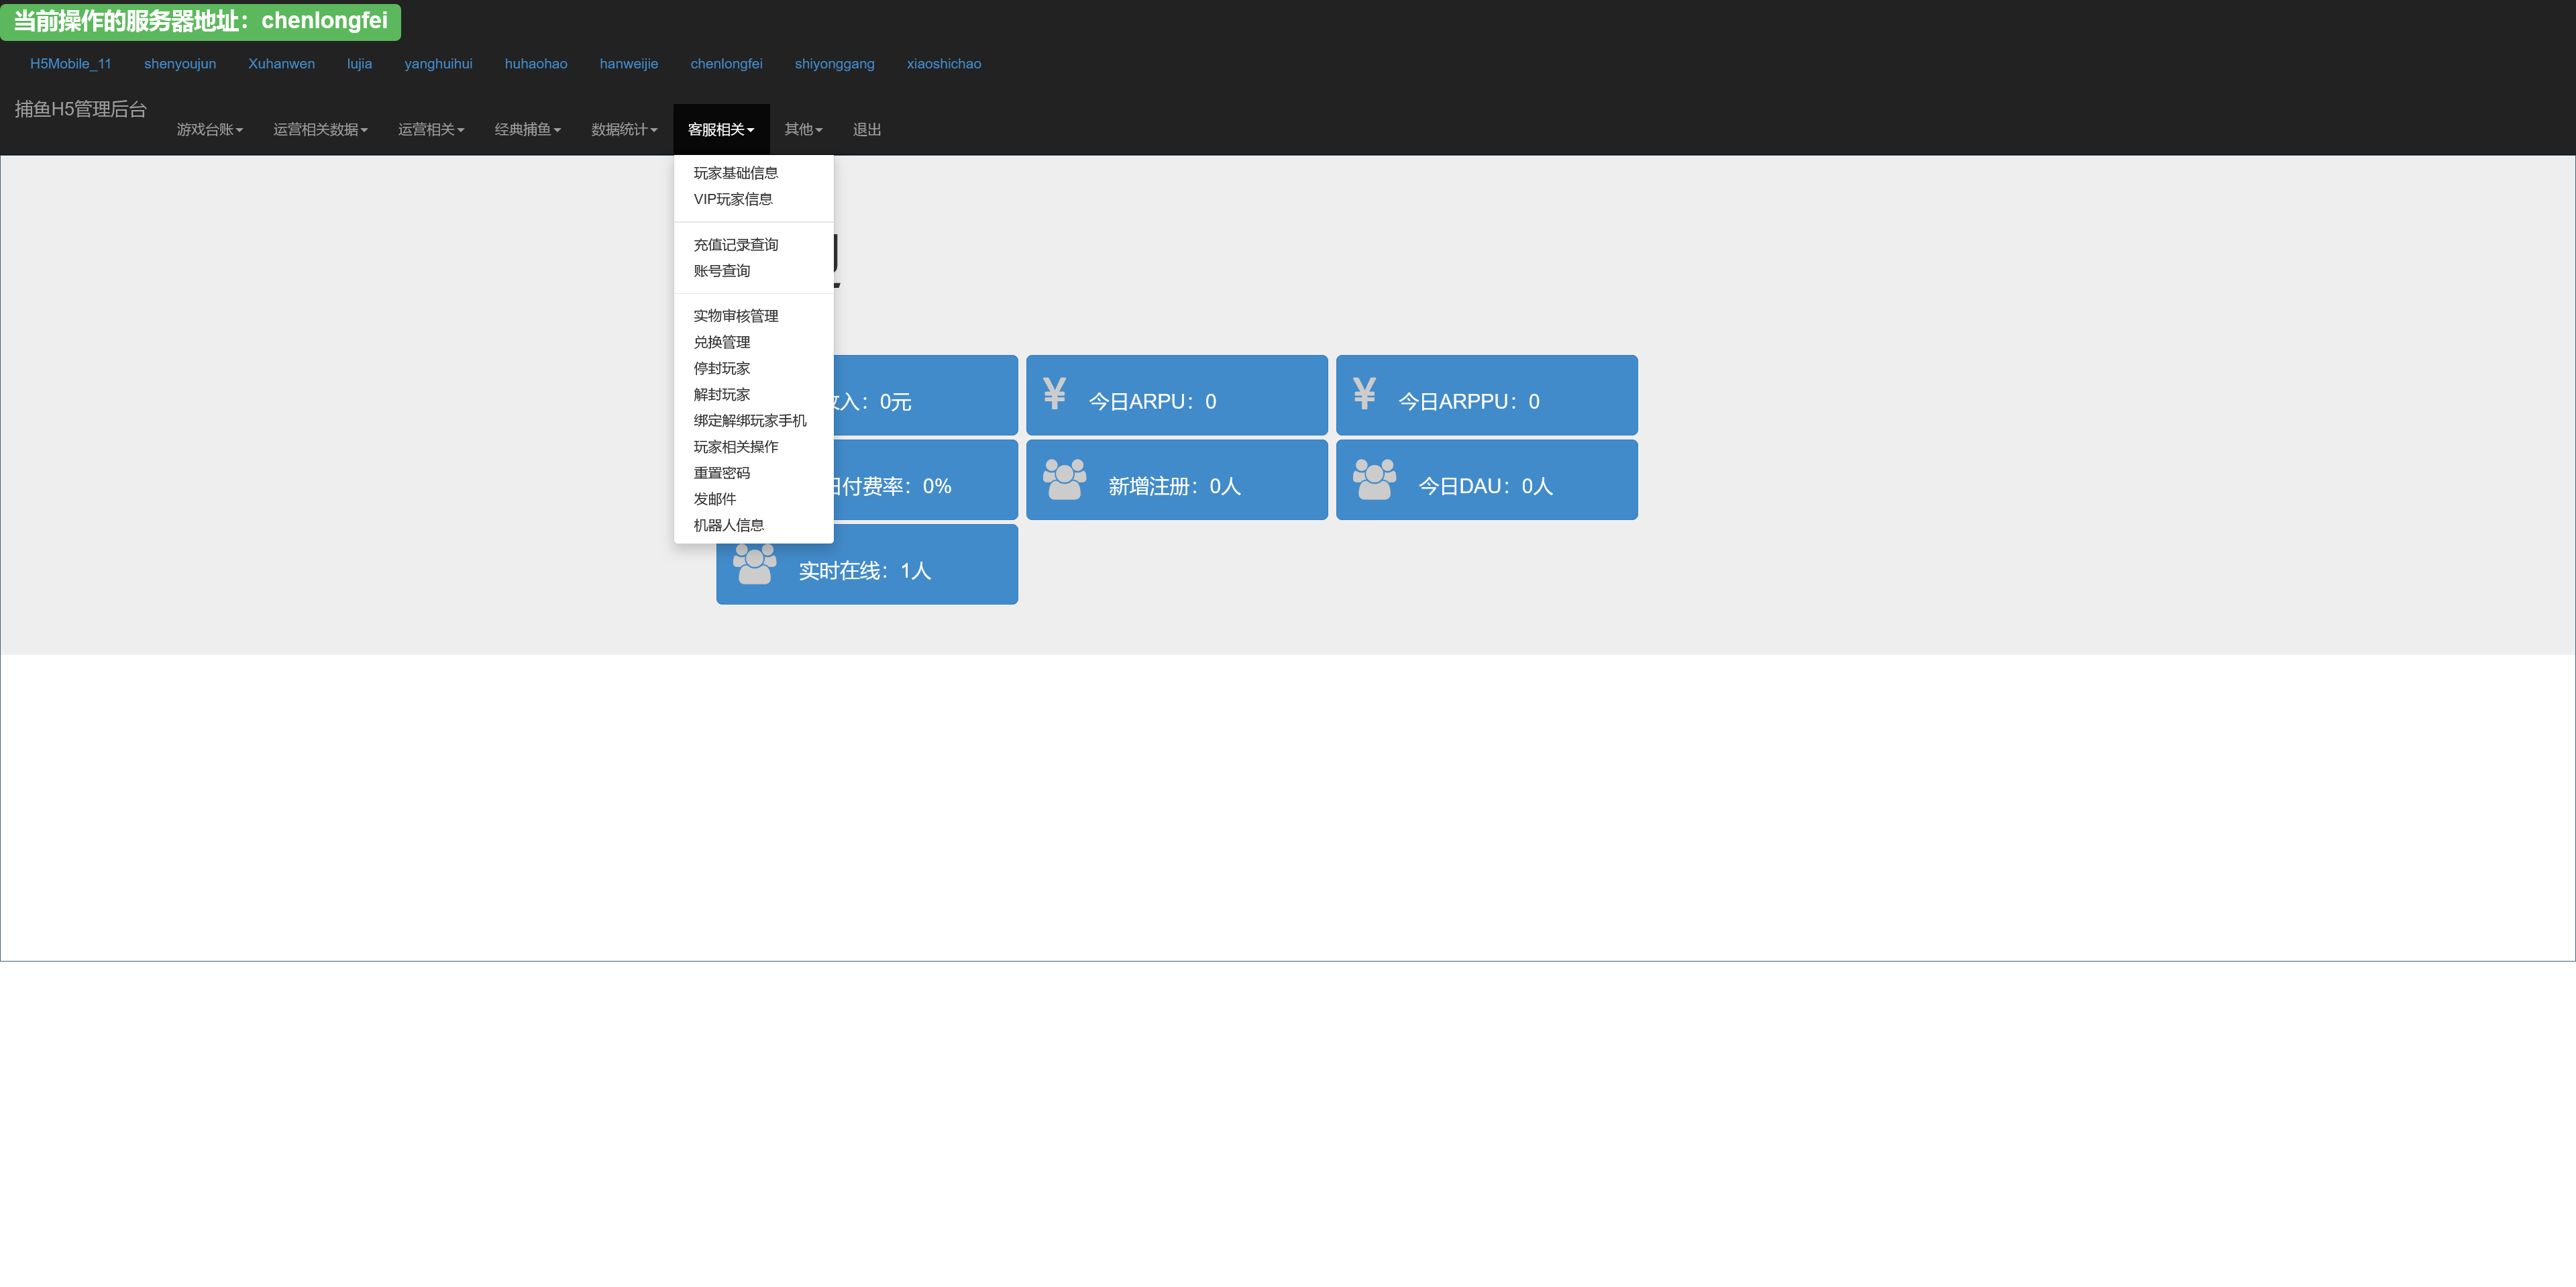Choose 充值记录查询 menu item

[x=735, y=245]
